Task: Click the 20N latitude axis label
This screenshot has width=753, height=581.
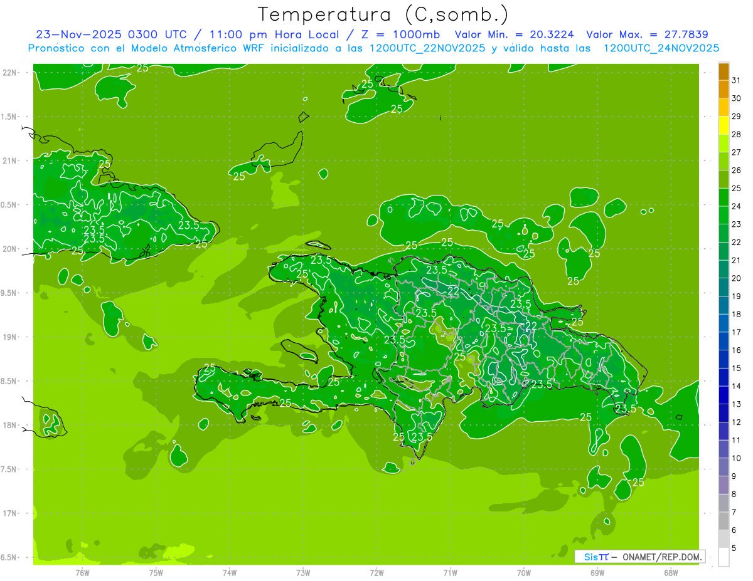Action: pyautogui.click(x=11, y=249)
